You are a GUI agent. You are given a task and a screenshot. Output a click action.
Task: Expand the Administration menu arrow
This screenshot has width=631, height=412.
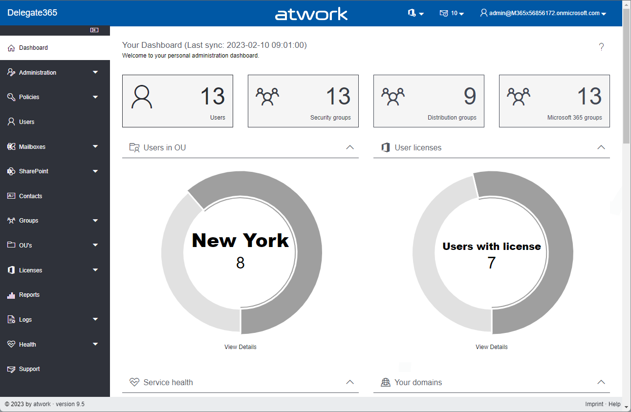[x=95, y=73]
